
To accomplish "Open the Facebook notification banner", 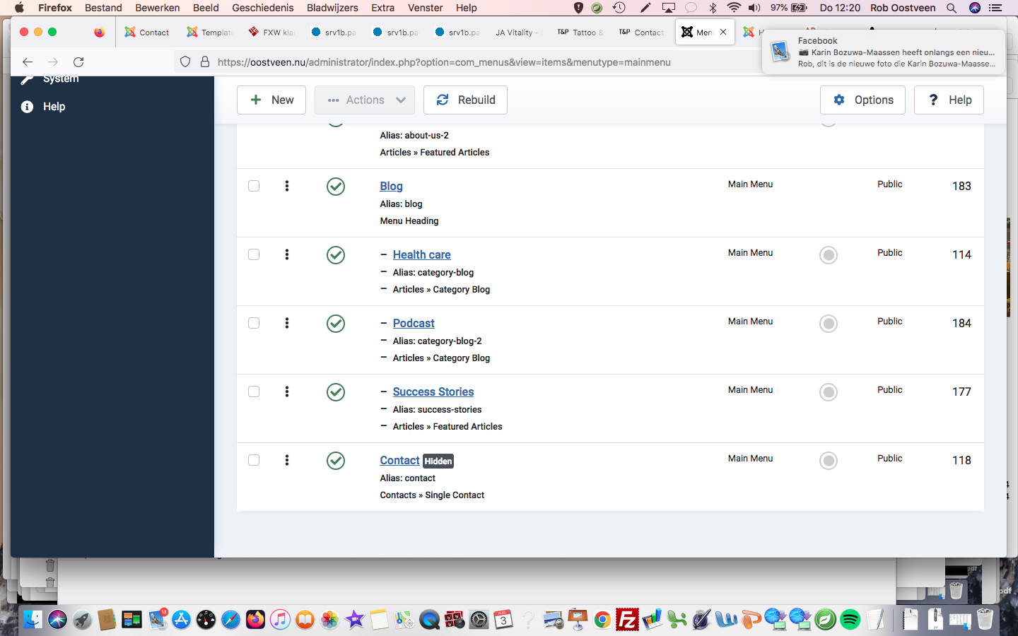I will click(x=884, y=52).
